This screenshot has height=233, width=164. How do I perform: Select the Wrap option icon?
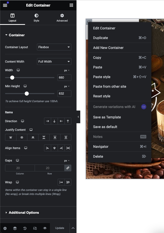click(x=68, y=182)
